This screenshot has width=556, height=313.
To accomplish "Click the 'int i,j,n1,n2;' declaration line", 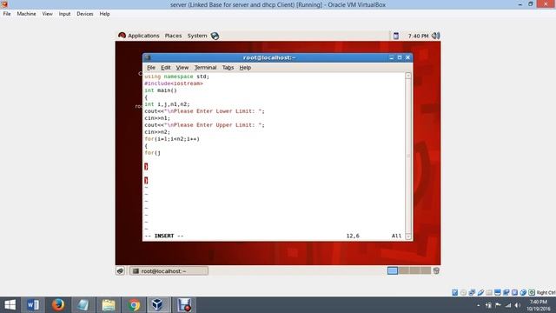I will [x=167, y=104].
